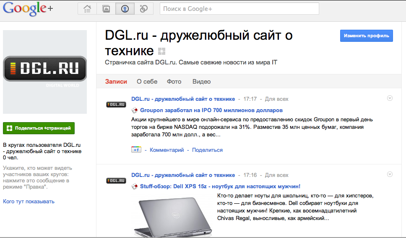
Task: Click the search field in Google+
Action: tap(239, 9)
